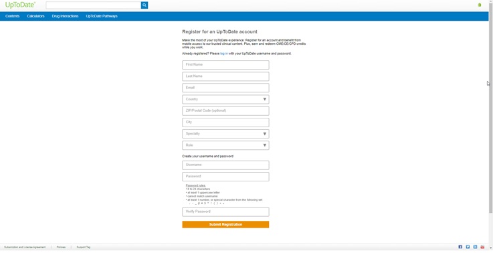Click the Submit Registration button

225,224
